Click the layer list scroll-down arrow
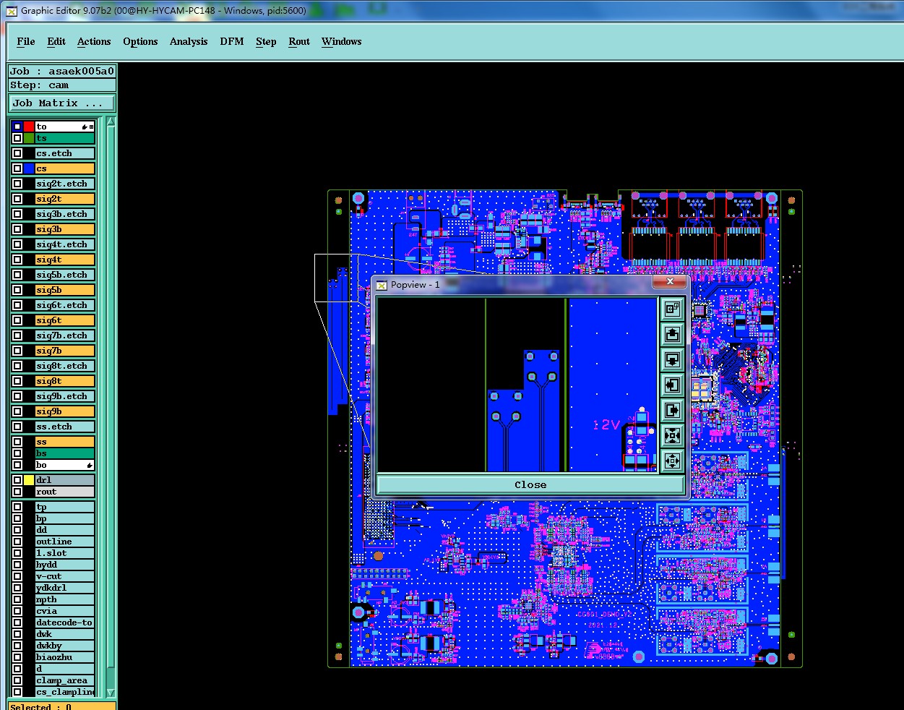904x710 pixels. (111, 692)
